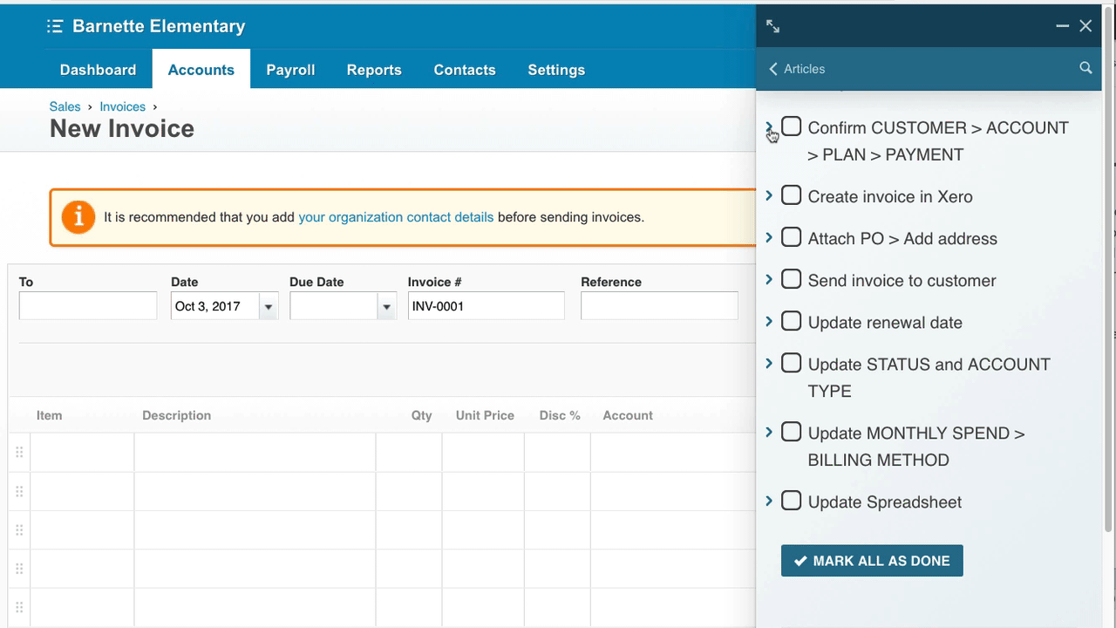
Task: Check the Confirm CUSTOMER > ACCOUNT checkbox
Action: tap(791, 126)
